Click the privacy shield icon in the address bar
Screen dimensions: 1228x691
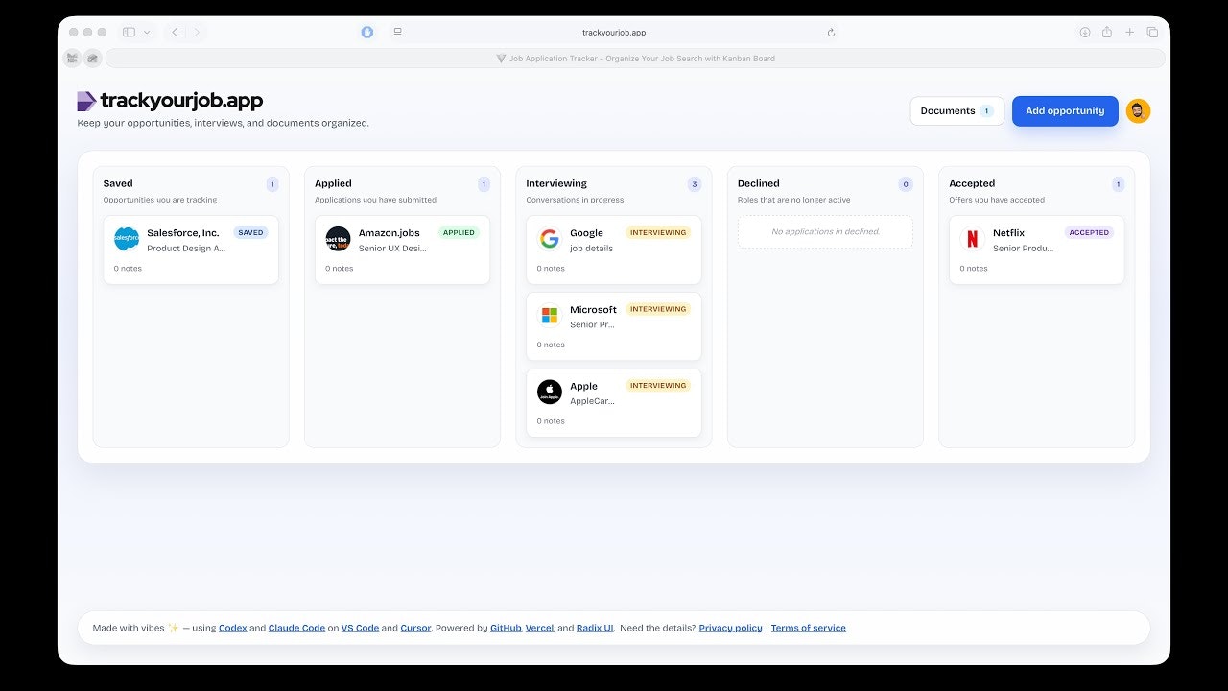pos(367,32)
